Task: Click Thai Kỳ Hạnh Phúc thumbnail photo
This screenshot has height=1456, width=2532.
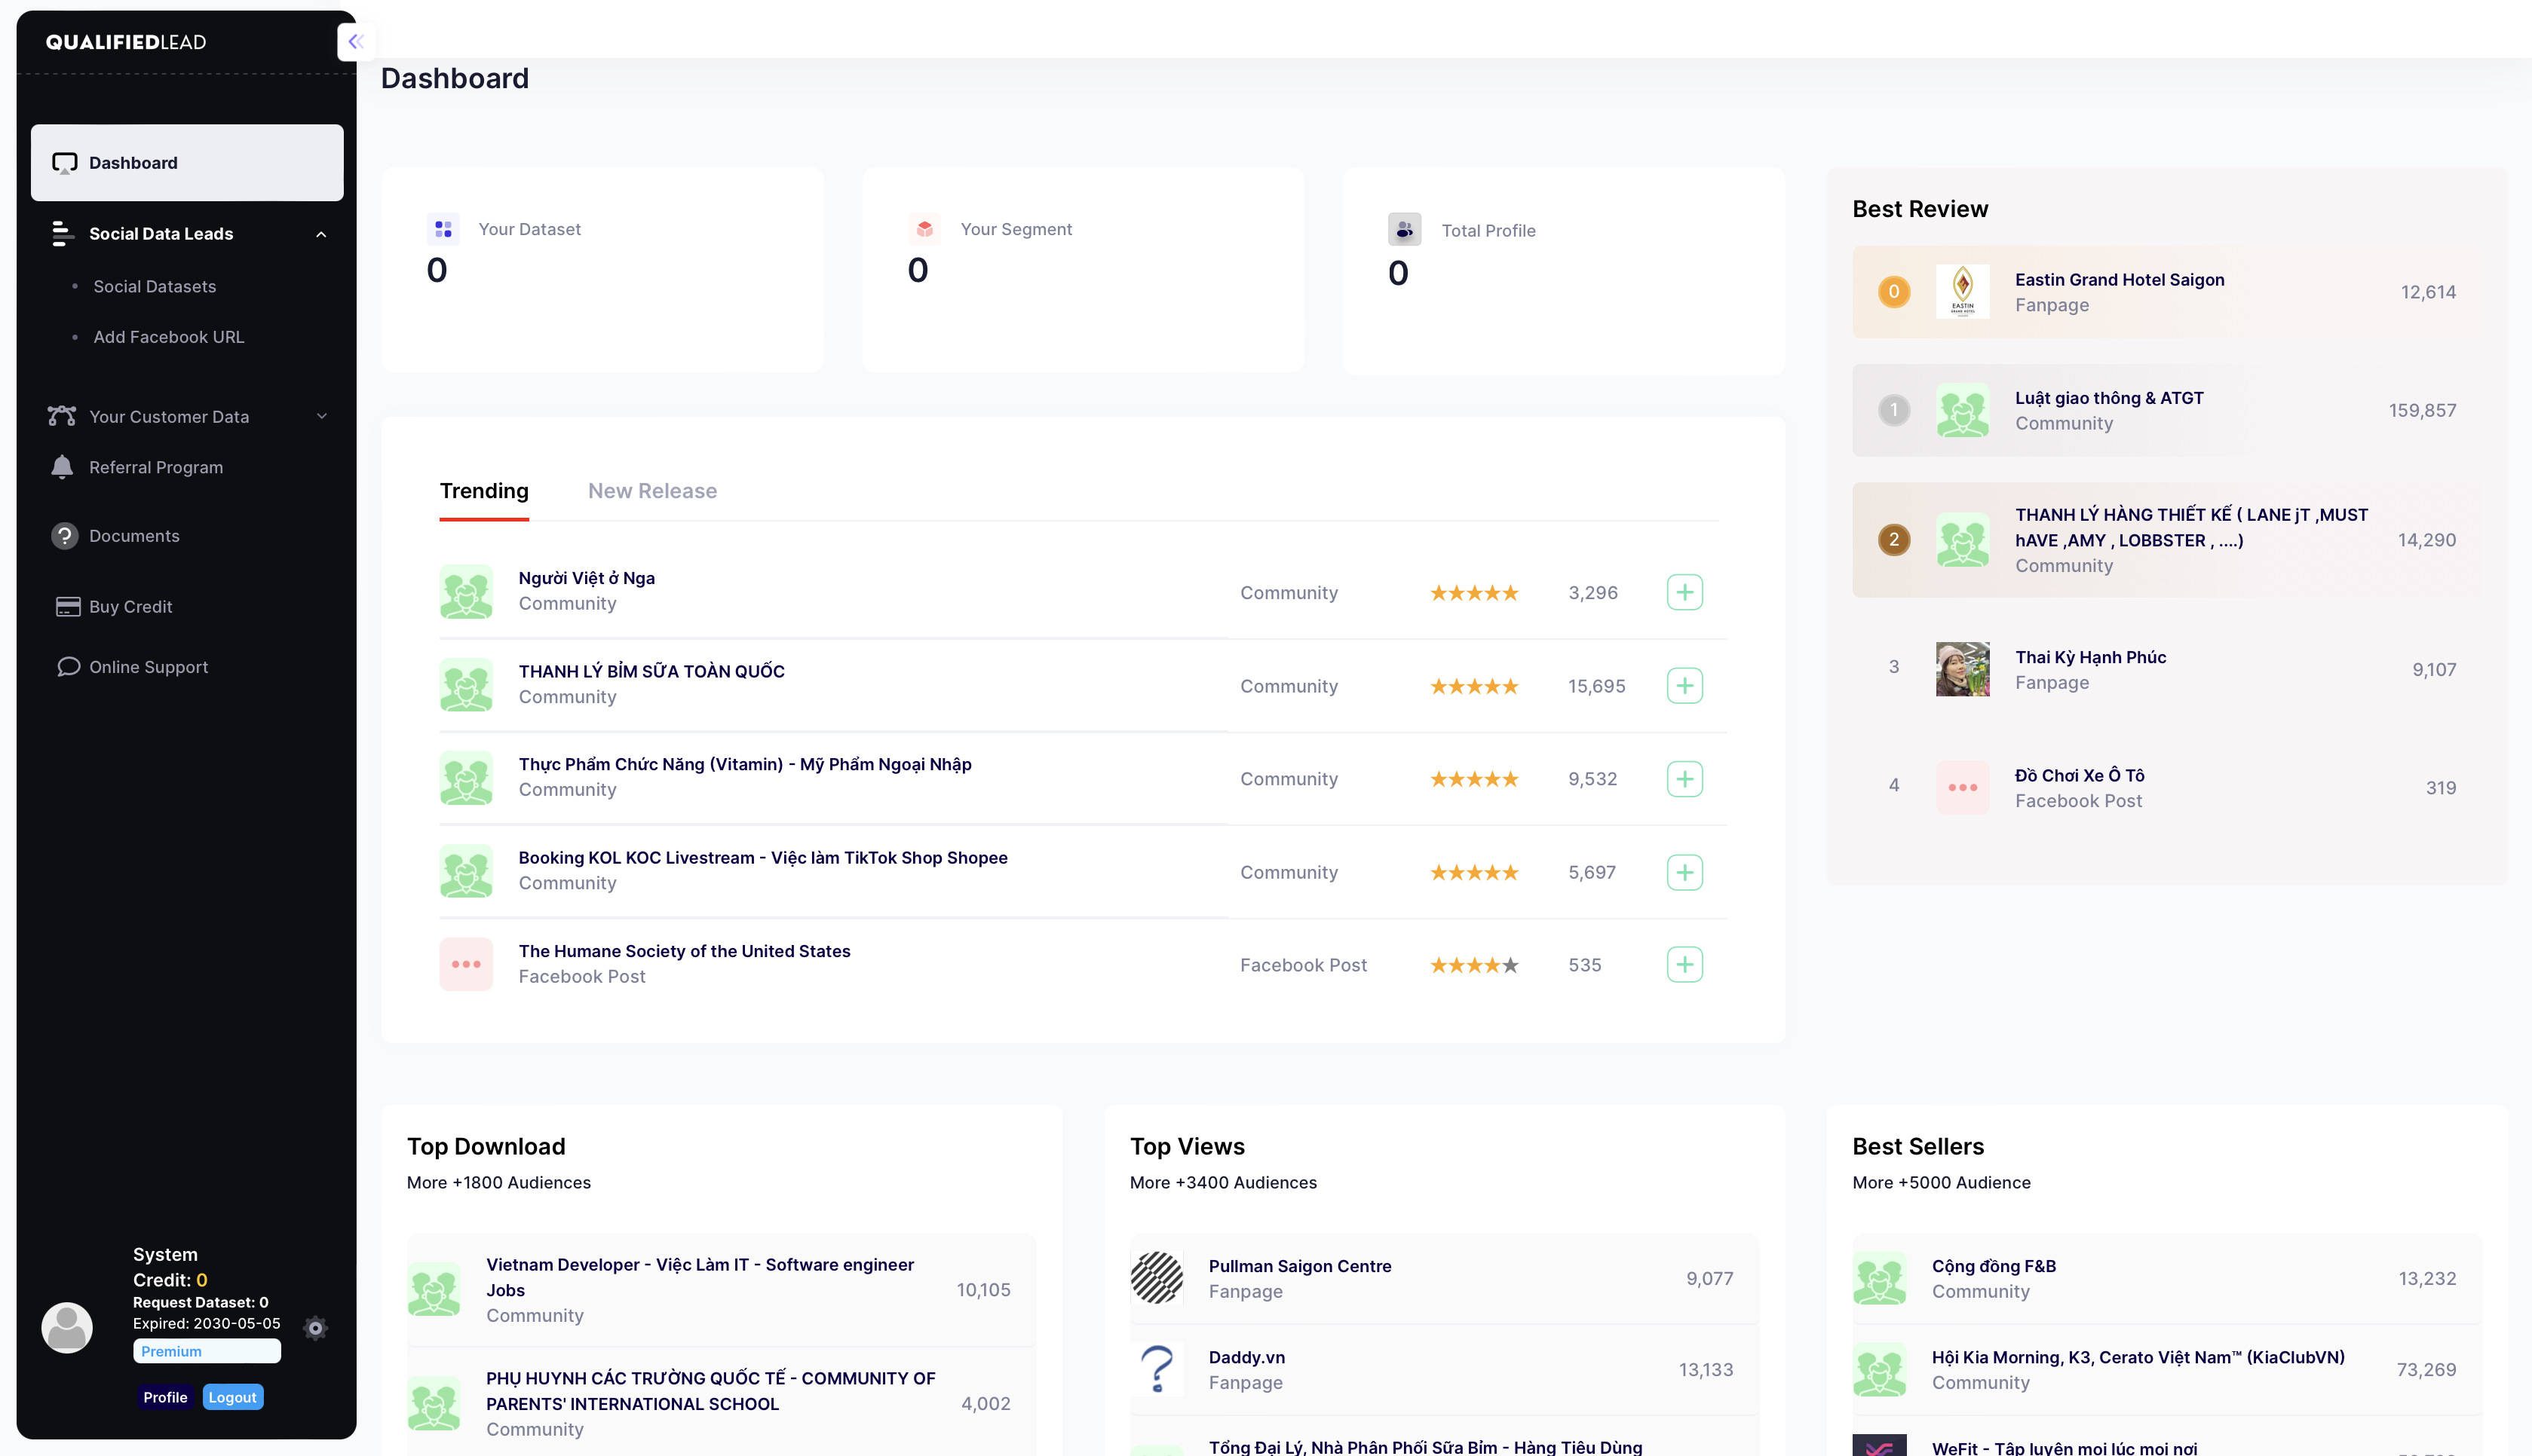Action: coord(1962,669)
